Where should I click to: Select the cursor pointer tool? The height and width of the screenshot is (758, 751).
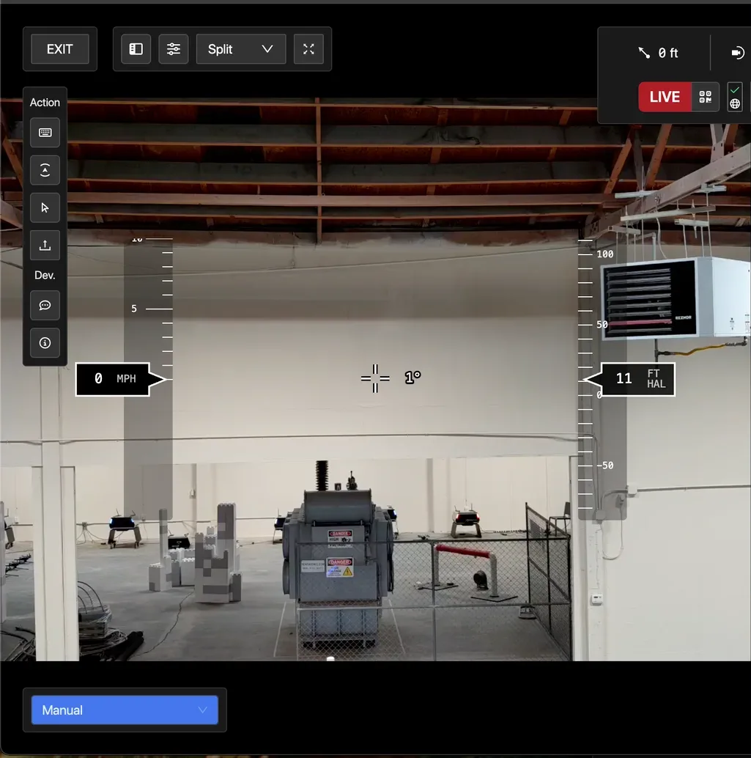click(45, 208)
